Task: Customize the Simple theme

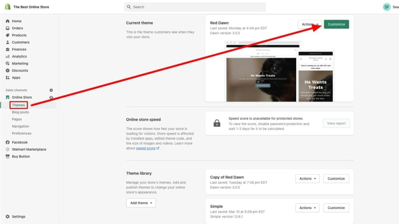Action: point(336,208)
